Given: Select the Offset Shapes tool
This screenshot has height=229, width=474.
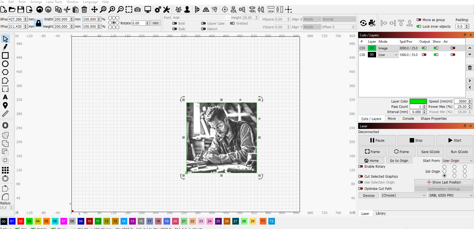Looking at the screenshot, I should 5,125.
